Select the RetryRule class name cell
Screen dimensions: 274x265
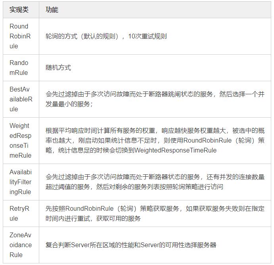click(x=19, y=213)
